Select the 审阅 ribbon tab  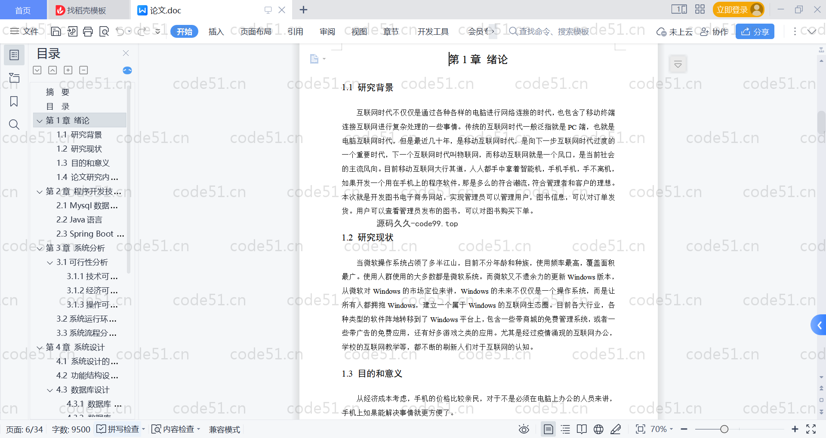click(x=327, y=31)
